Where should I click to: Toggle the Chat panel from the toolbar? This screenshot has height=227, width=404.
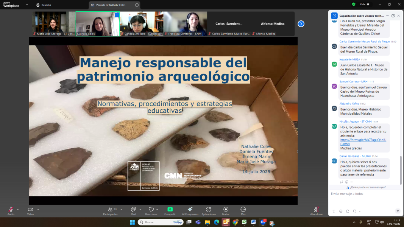point(133,210)
